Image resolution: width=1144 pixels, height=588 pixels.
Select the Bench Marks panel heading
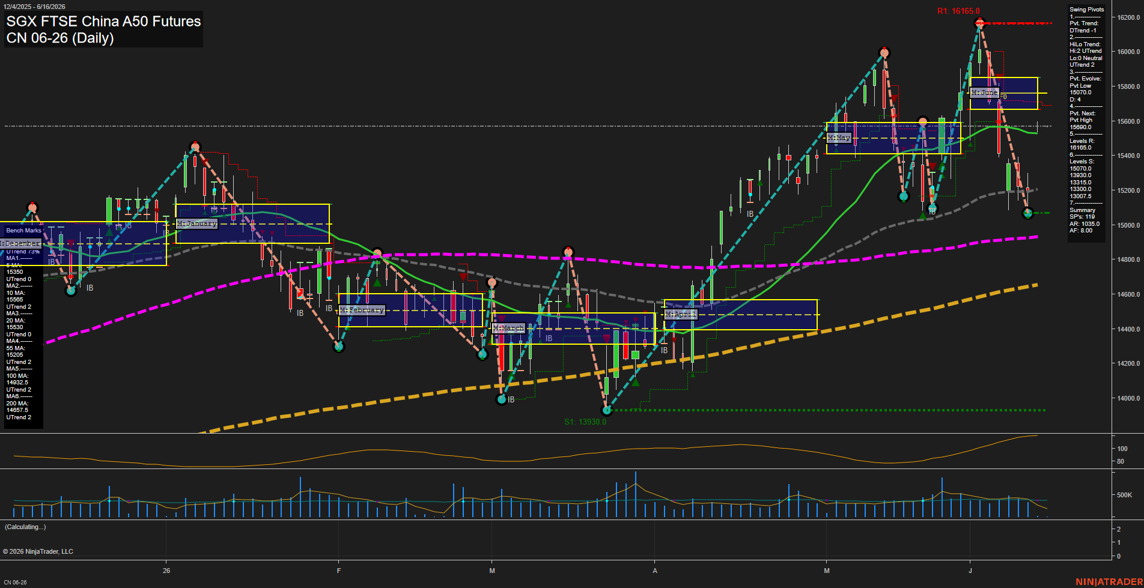[24, 231]
